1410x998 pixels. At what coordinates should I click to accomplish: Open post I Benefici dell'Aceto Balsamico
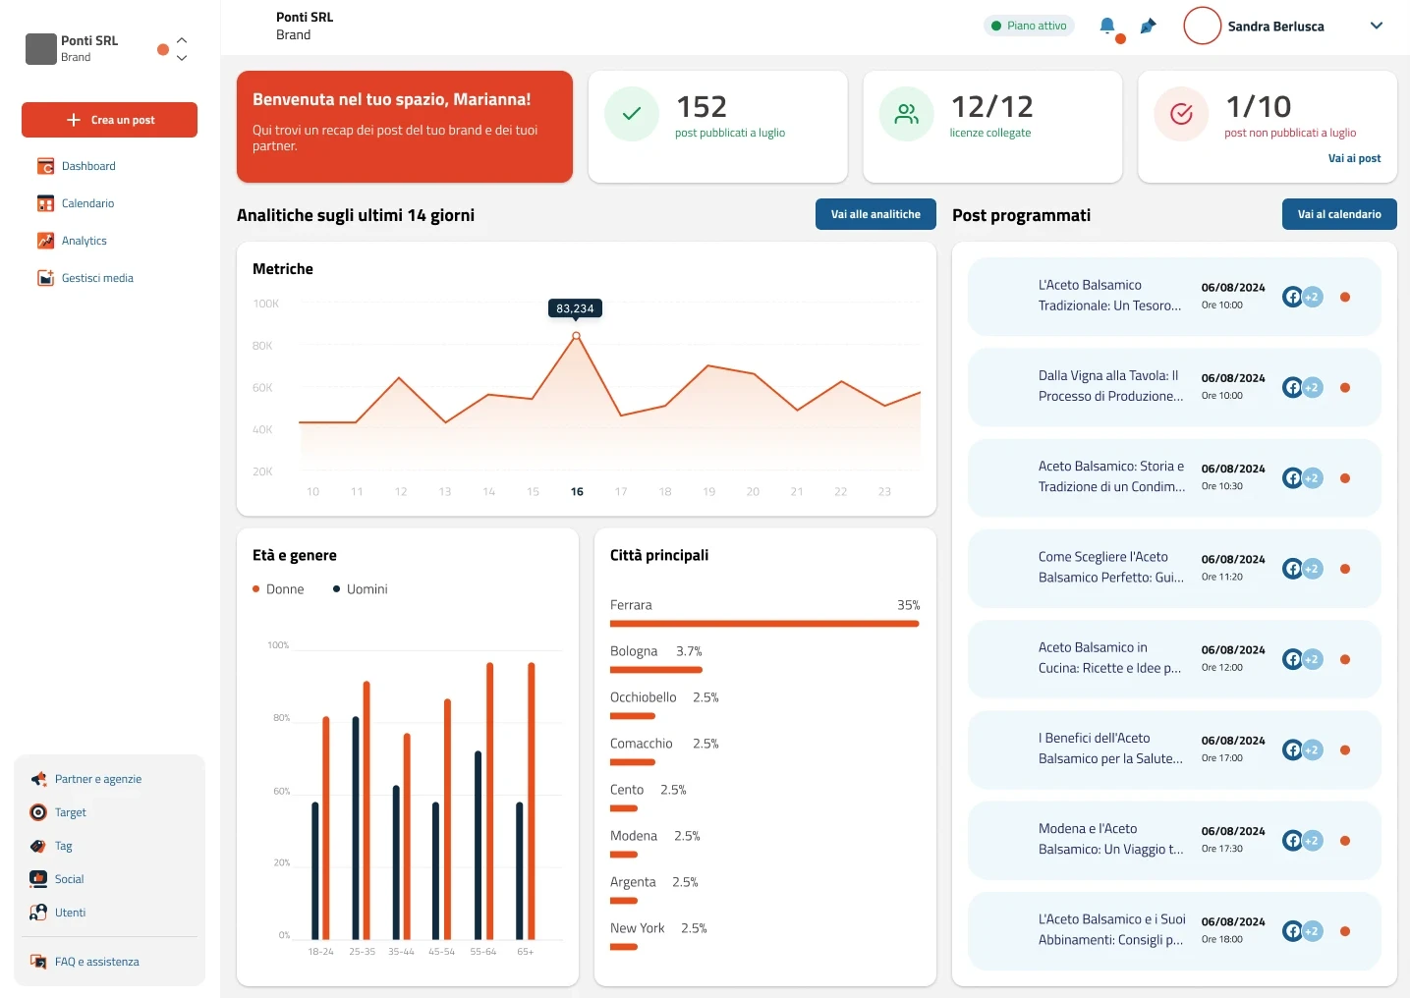pos(1174,749)
